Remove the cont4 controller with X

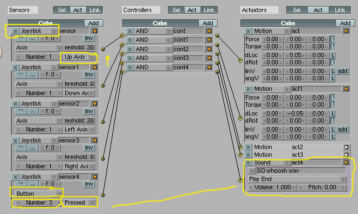130,67
